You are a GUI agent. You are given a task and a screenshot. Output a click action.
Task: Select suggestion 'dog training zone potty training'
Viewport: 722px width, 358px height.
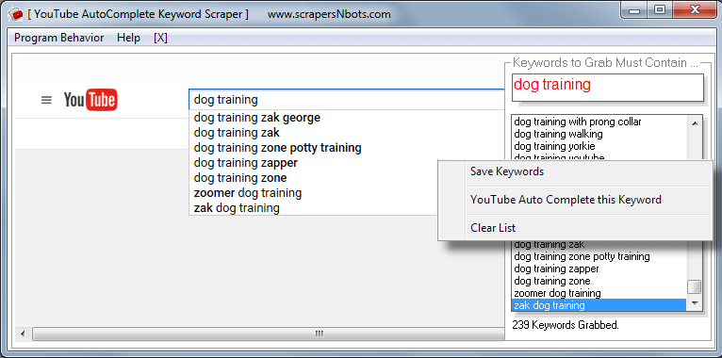point(278,148)
